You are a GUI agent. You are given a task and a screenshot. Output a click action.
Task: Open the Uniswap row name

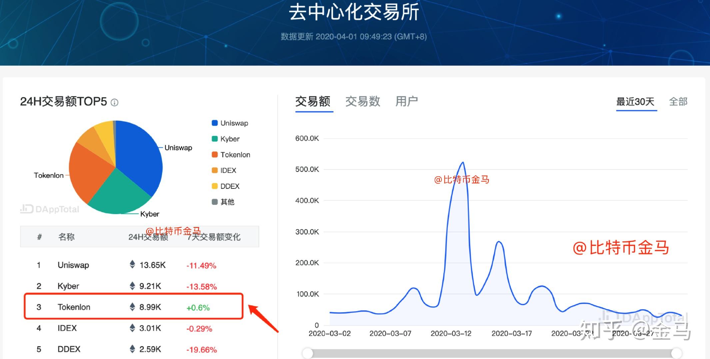tap(73, 265)
